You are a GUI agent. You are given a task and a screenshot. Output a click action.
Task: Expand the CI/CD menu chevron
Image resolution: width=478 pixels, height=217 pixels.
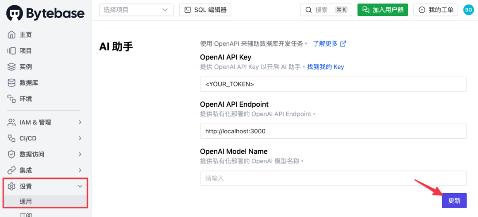pos(80,138)
